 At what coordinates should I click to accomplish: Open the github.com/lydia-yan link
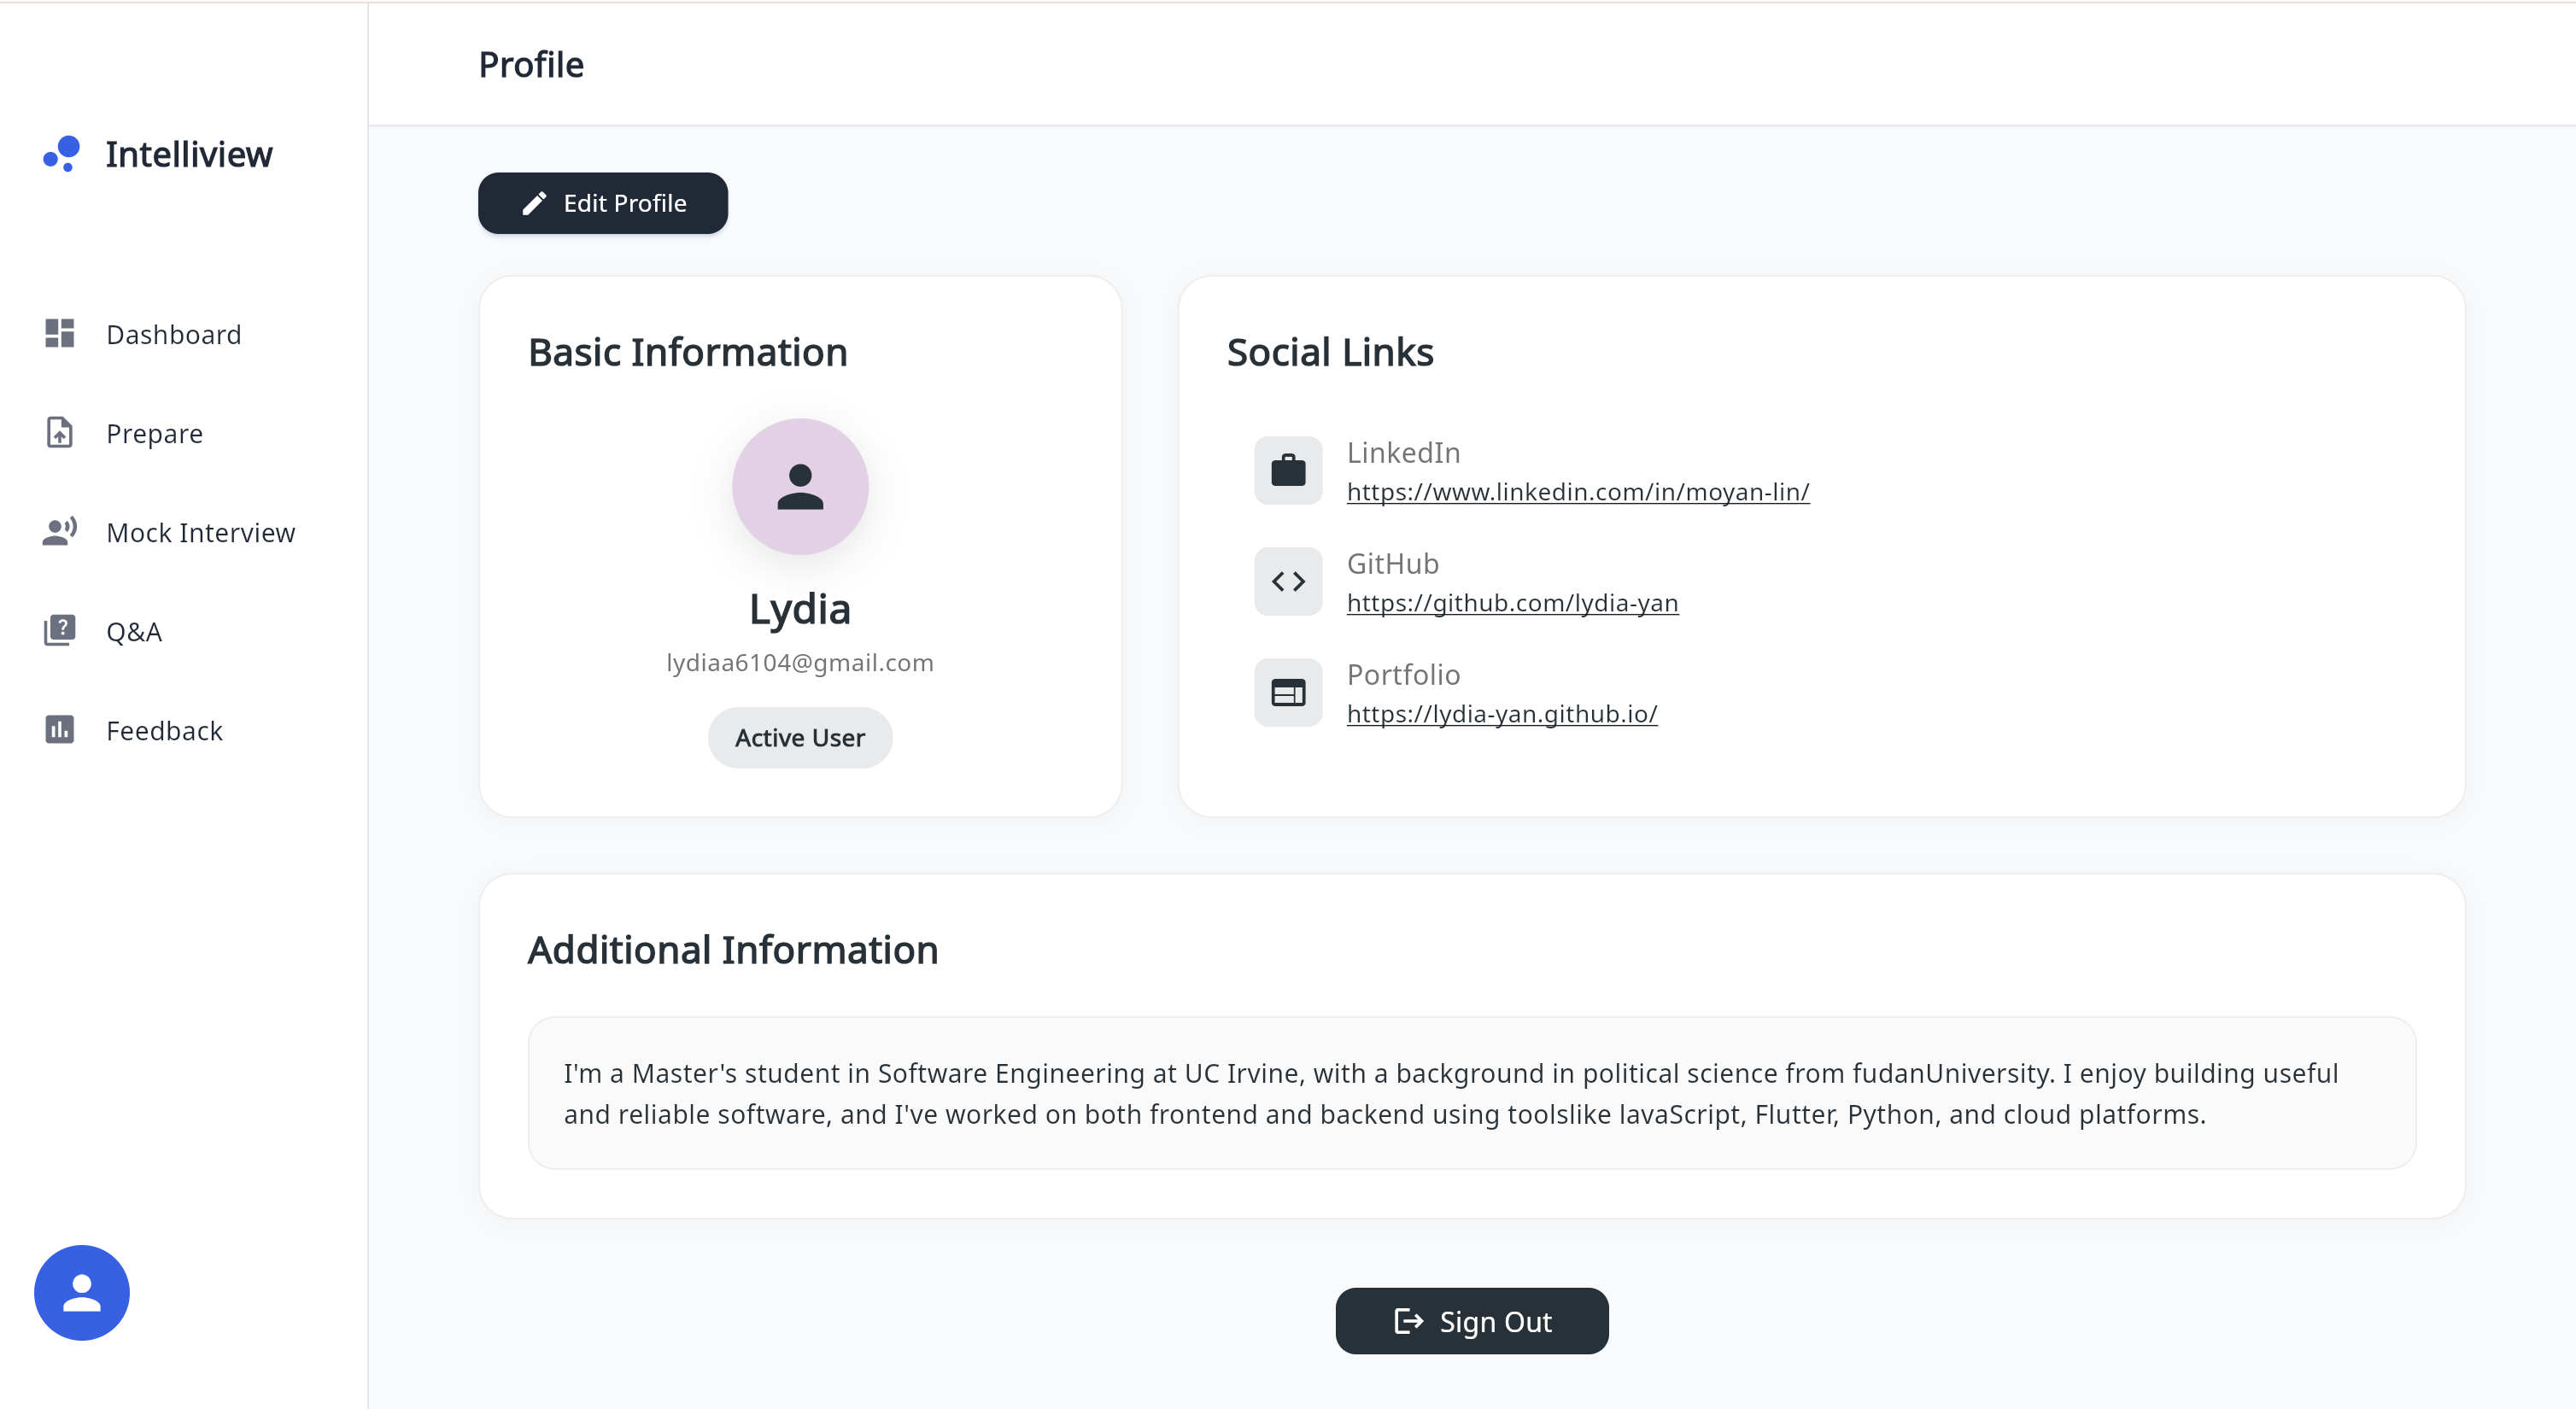(1512, 603)
